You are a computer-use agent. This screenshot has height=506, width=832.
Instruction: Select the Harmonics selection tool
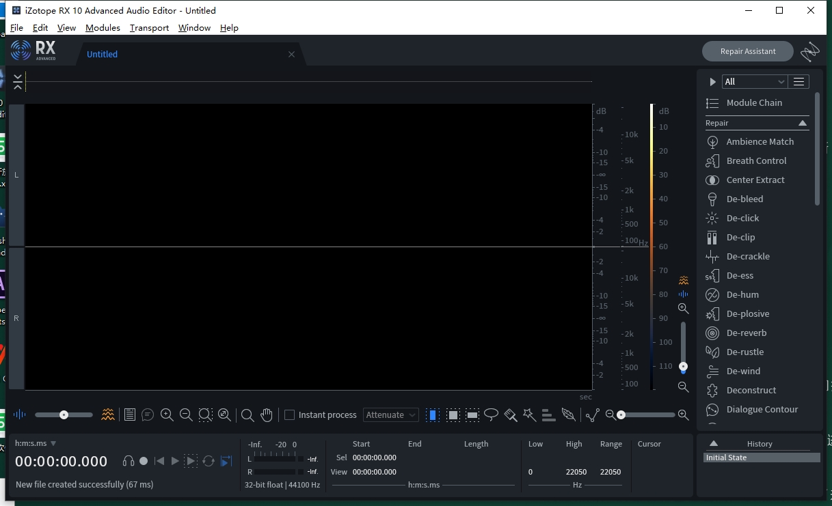548,414
